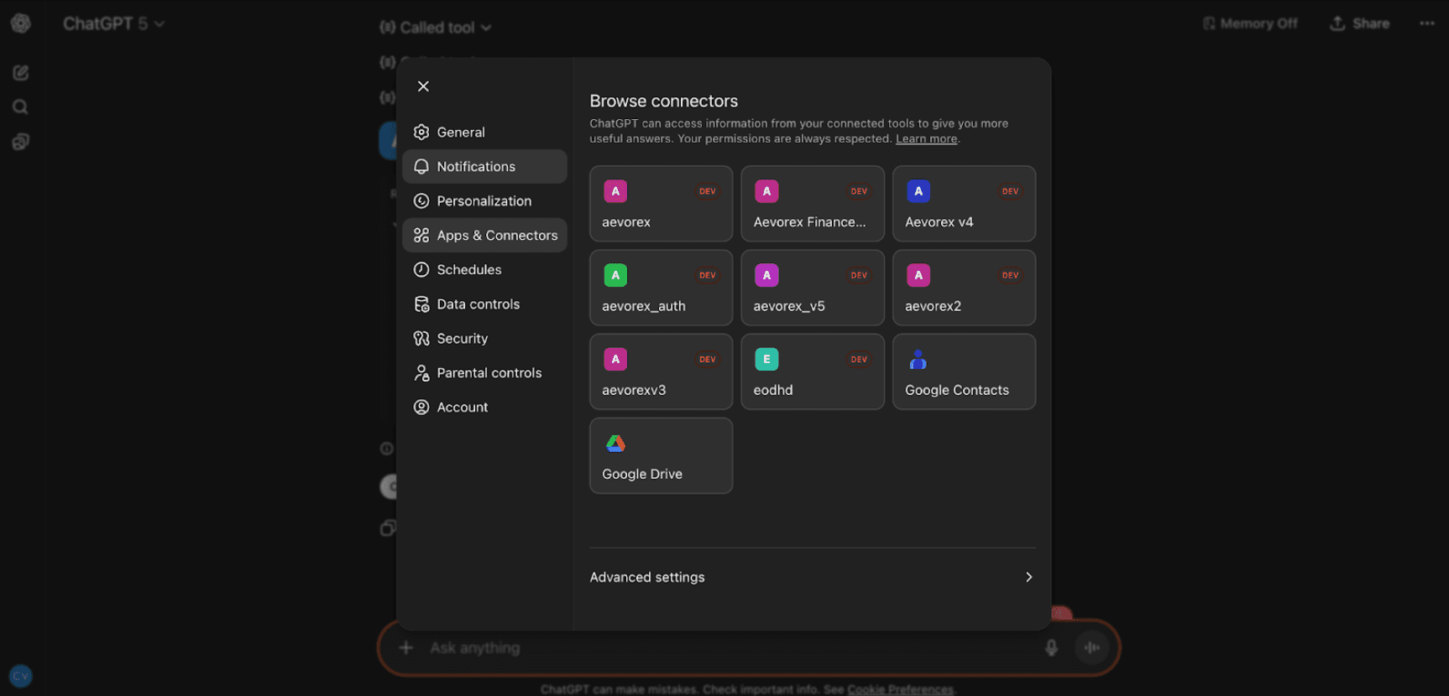
Task: Open the aevorexv3 connector card
Action: [x=662, y=371]
